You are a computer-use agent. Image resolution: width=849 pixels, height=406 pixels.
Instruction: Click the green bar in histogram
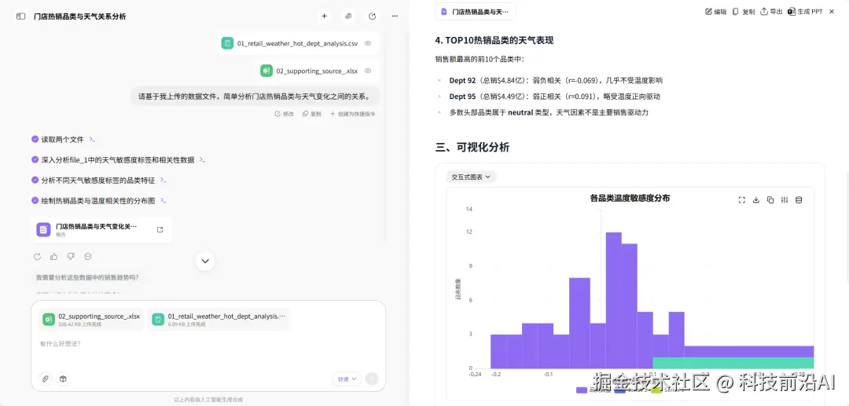733,363
